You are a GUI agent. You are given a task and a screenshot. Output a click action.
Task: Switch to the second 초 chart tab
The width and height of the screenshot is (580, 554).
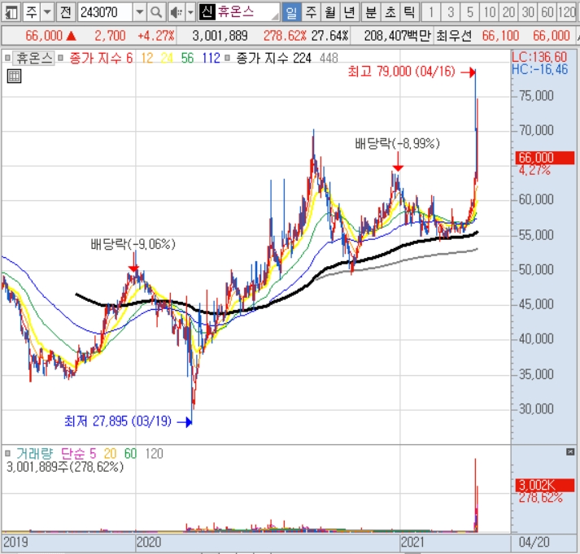coord(390,12)
